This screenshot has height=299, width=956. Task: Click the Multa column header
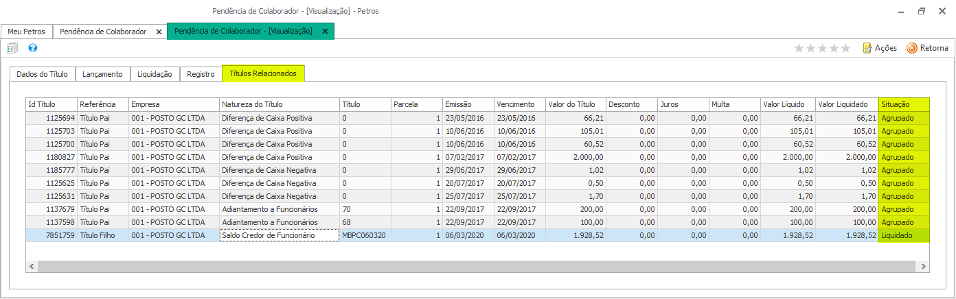coord(735,104)
